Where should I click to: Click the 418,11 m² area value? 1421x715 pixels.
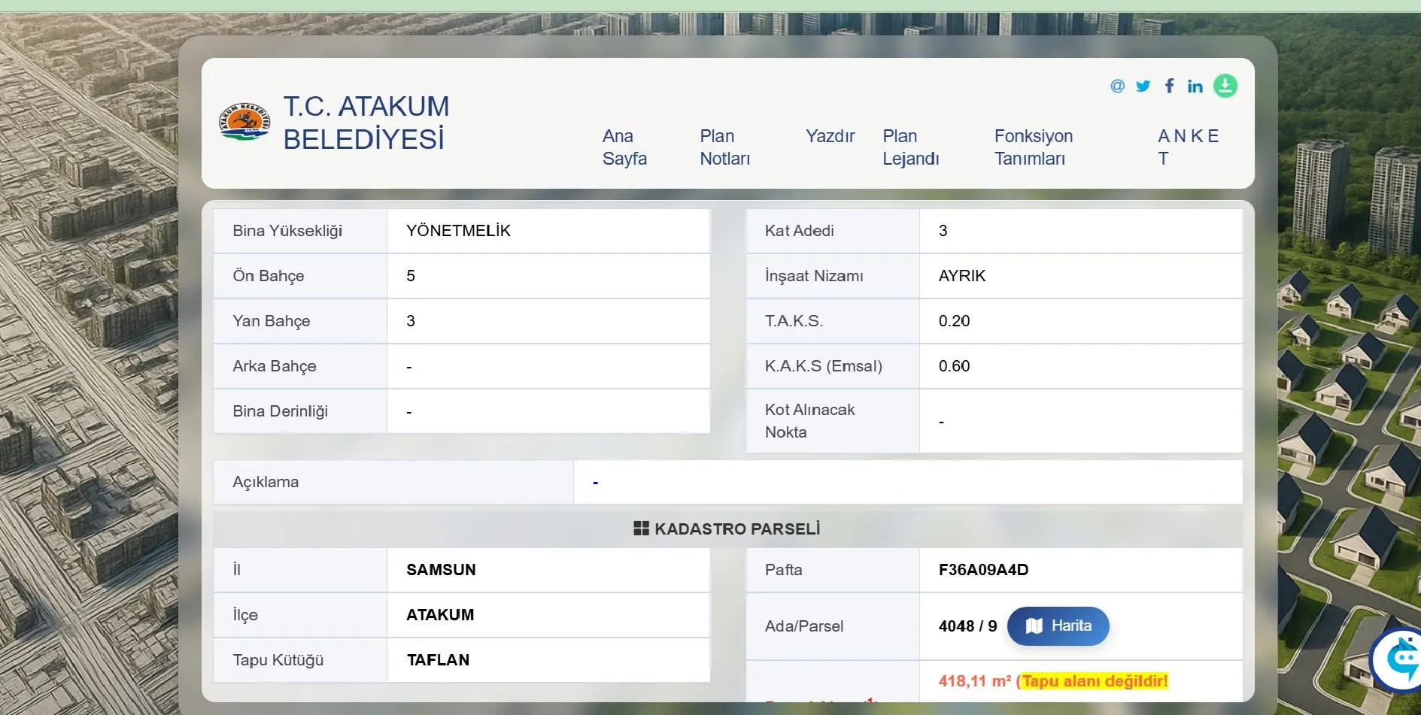point(975,681)
